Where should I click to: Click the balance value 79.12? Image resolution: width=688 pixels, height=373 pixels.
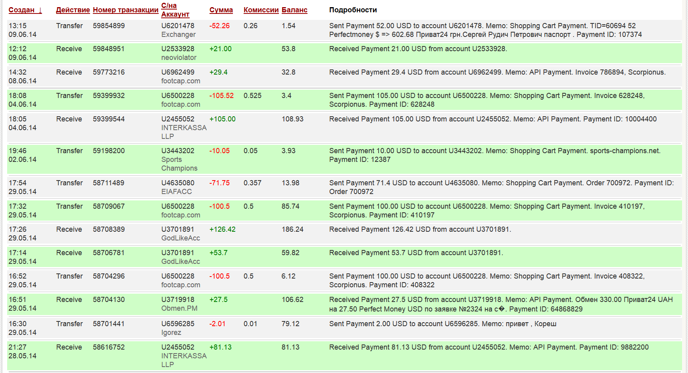290,324
